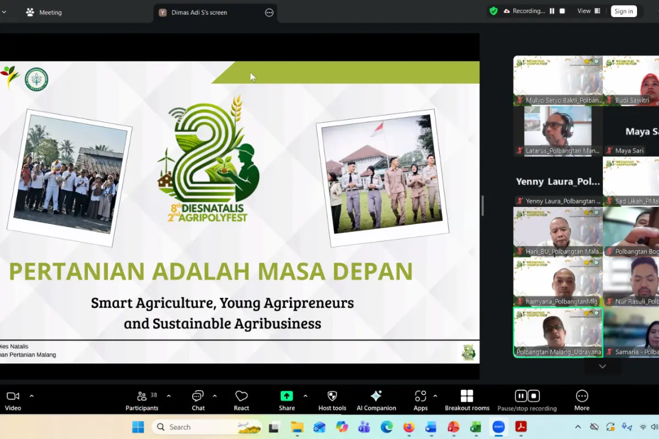Open Breakout rooms
The image size is (659, 439).
point(466,399)
